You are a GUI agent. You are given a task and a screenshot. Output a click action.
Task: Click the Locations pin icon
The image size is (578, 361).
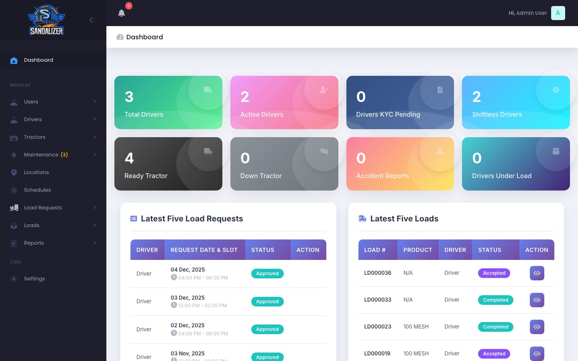click(14, 172)
